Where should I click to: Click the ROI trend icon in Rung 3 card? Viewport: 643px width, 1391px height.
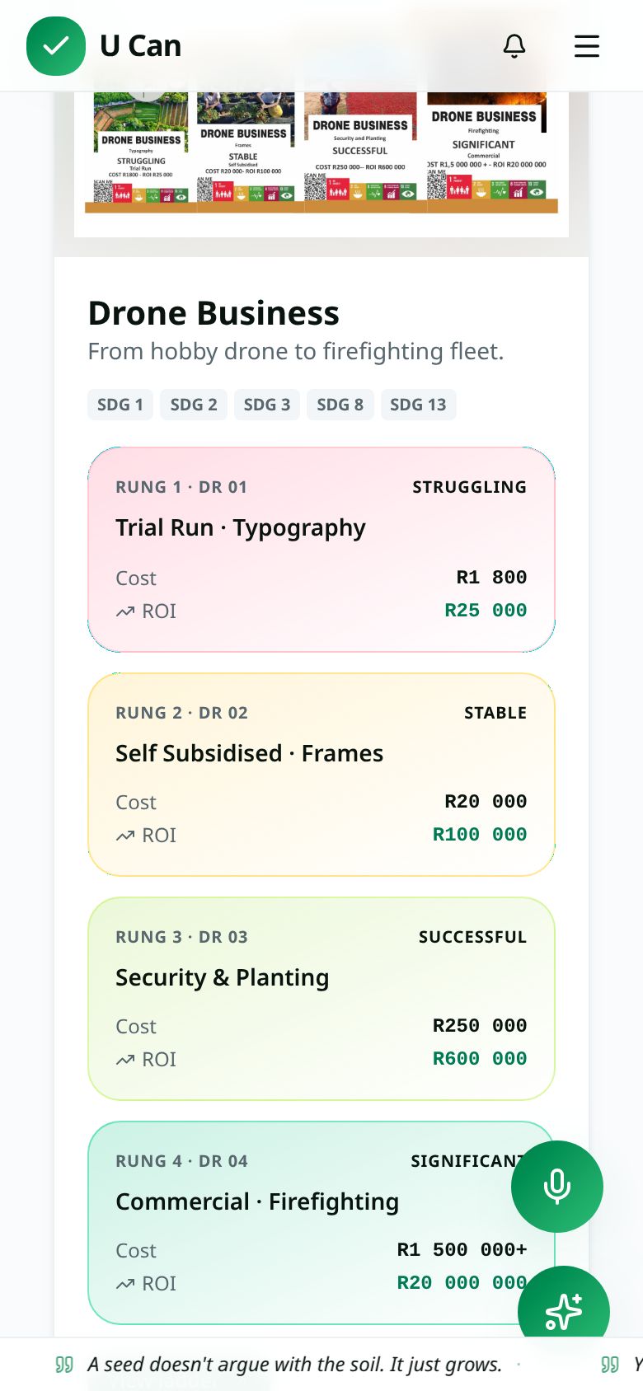pyautogui.click(x=125, y=1060)
